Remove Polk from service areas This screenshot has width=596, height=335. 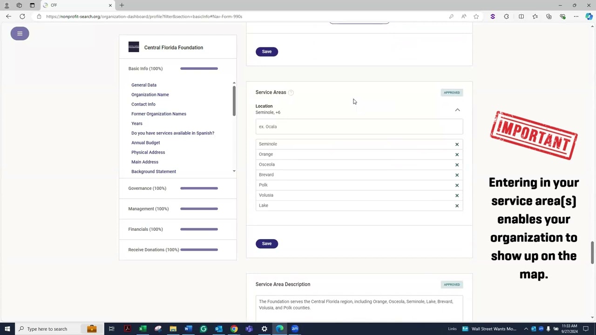(x=457, y=185)
